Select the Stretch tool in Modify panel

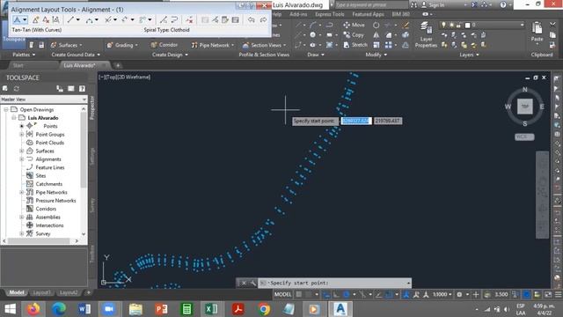355,45
